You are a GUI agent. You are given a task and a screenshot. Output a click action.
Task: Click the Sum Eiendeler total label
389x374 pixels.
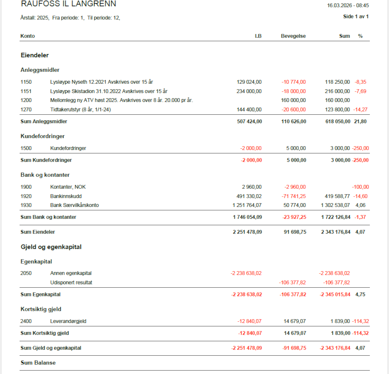(38, 232)
